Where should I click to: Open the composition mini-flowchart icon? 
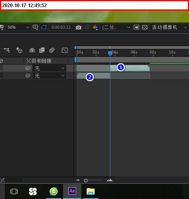point(7,50)
